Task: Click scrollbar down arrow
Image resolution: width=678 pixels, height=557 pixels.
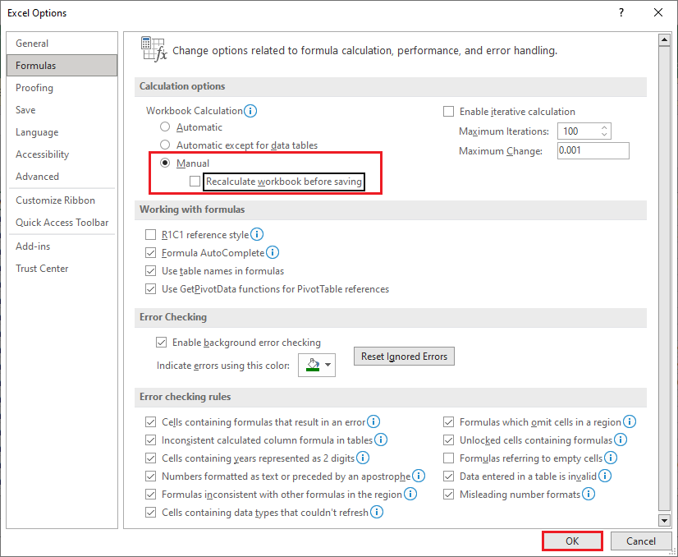Action: [664, 520]
